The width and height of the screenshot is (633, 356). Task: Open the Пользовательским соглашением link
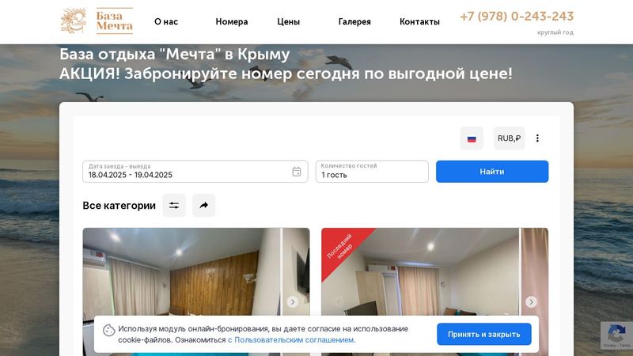[291, 340]
